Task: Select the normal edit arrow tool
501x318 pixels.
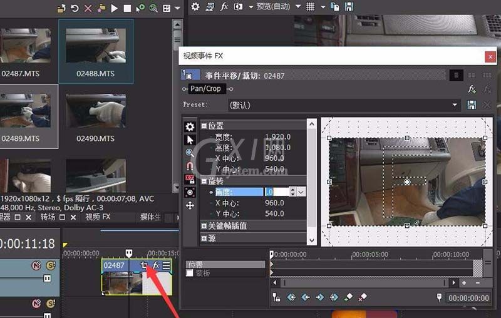Action: pyautogui.click(x=190, y=140)
